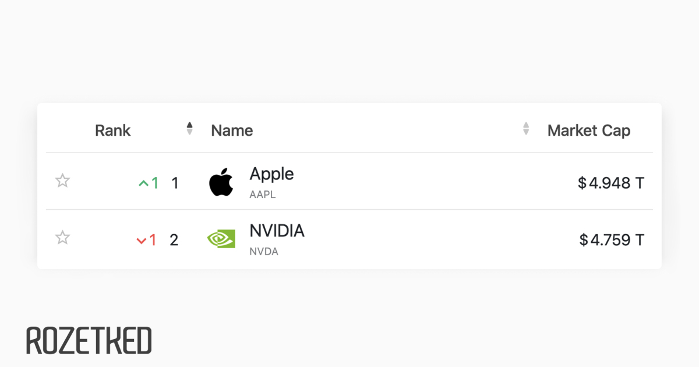Open the NVIDIA company name link
This screenshot has width=699, height=367.
[x=277, y=231]
